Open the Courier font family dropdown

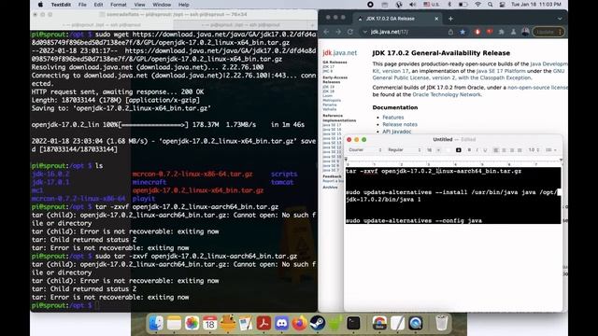pyautogui.click(x=364, y=150)
